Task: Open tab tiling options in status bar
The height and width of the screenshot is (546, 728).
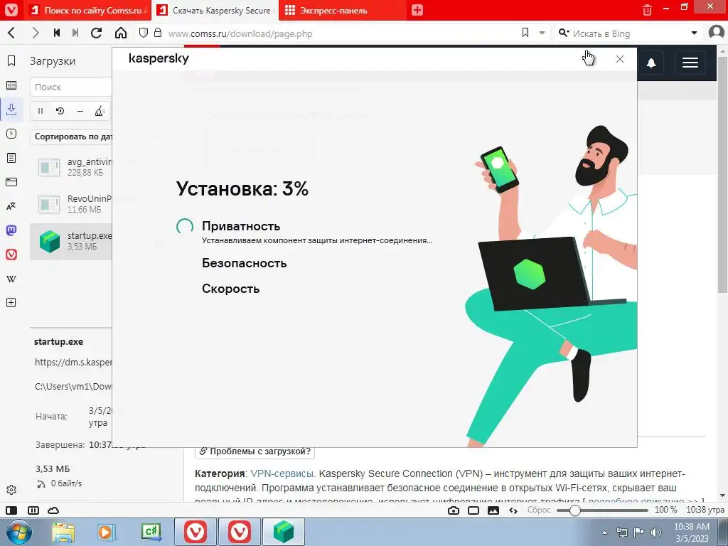Action: (x=33, y=510)
